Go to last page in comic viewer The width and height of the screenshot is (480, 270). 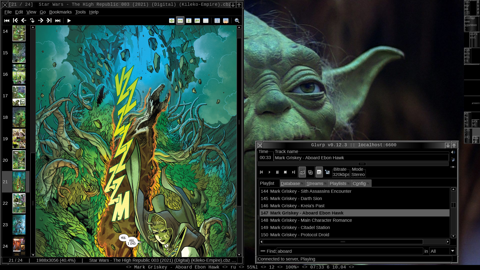58,21
